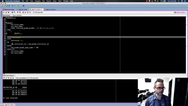This screenshot has height=106, width=188.
Task: Click in the TRUNC AVG line 25
Action: coord(32,28)
